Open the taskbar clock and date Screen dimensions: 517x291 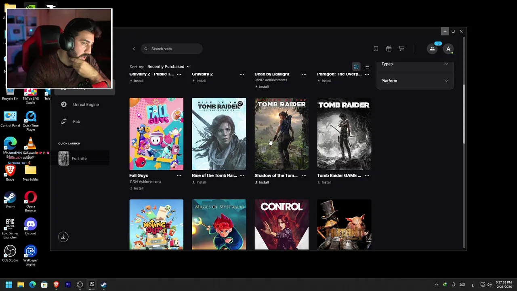click(x=504, y=285)
